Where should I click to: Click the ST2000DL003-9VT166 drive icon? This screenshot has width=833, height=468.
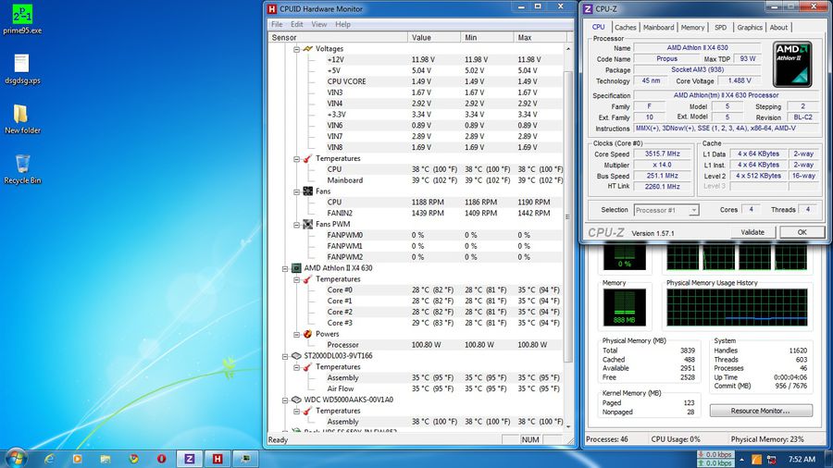click(296, 355)
